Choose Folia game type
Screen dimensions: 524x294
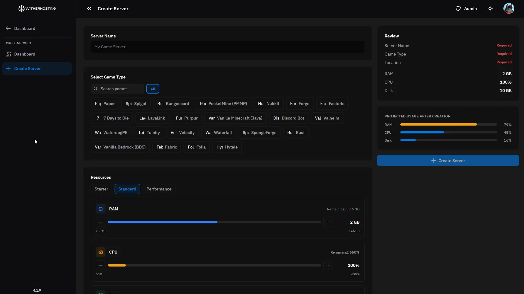(197, 147)
